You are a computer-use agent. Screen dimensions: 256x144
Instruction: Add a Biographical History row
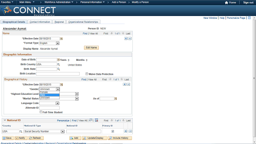pyautogui.click(x=124, y=84)
